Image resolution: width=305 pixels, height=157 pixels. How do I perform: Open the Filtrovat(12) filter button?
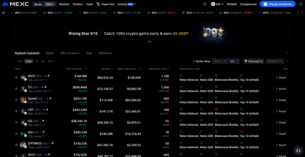point(254,61)
